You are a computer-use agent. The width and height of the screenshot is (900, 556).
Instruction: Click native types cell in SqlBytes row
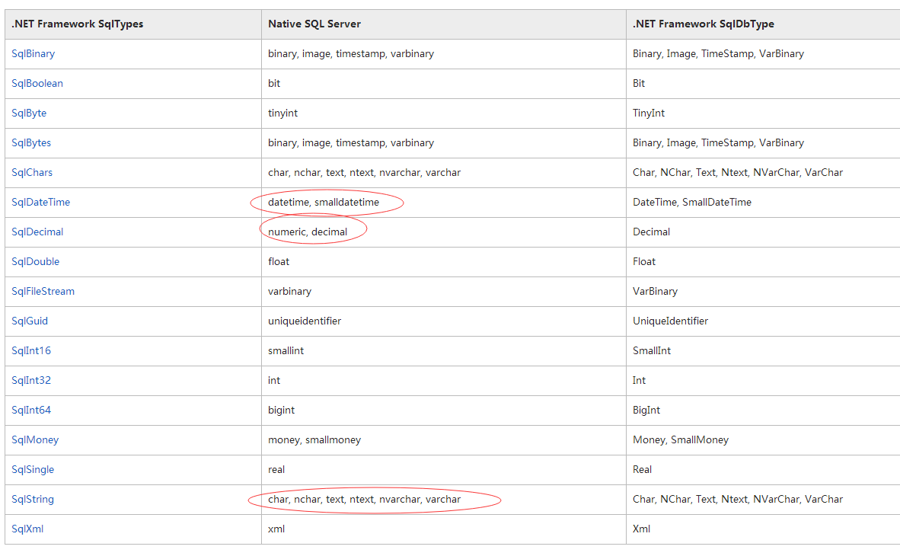coord(351,143)
